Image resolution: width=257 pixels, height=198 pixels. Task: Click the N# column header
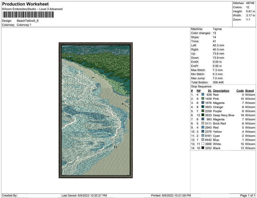tap(199, 91)
